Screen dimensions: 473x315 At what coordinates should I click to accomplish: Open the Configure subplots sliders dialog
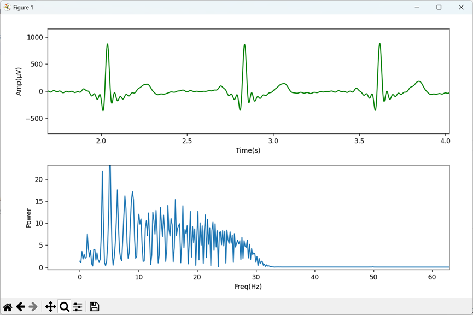coord(78,307)
